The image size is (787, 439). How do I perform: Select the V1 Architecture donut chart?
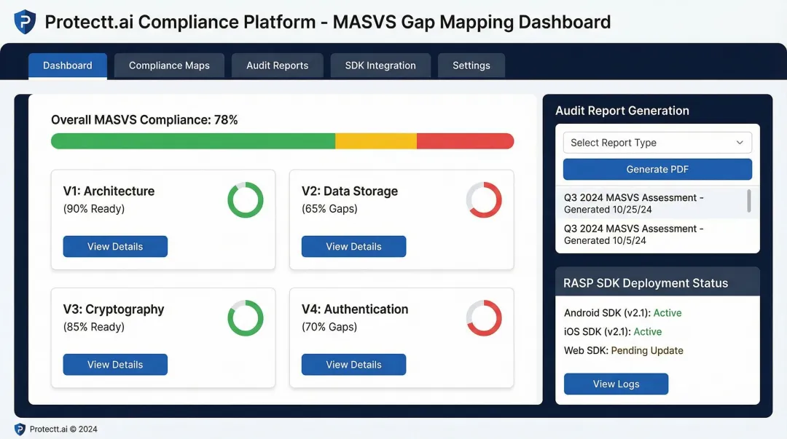246,200
